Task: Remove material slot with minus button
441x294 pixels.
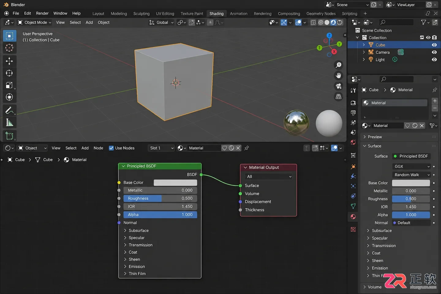Action: point(435,108)
